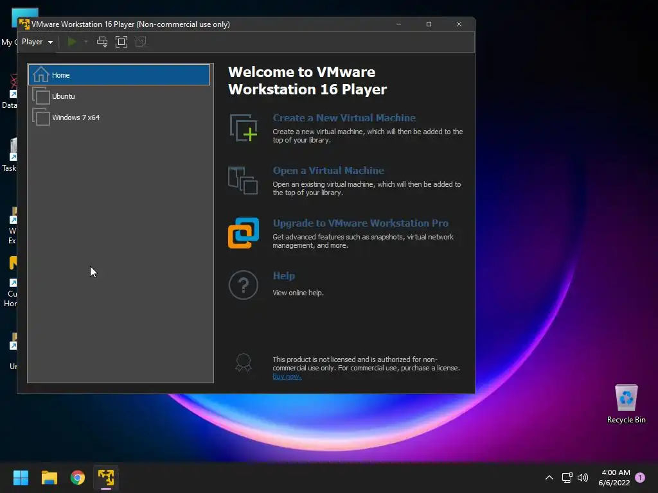Click the "Create a new virtual machine, which" description
The height and width of the screenshot is (493, 658).
[x=368, y=136]
